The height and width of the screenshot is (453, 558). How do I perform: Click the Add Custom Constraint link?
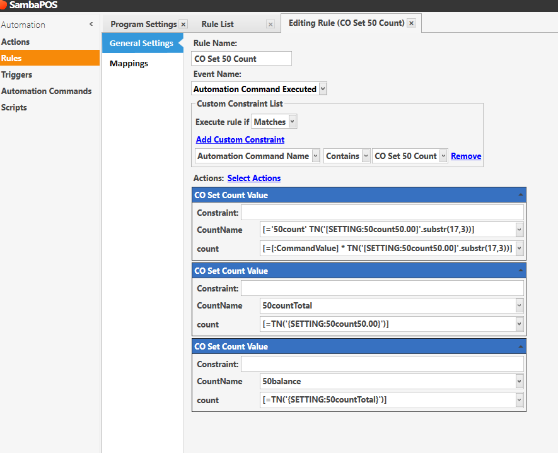240,139
